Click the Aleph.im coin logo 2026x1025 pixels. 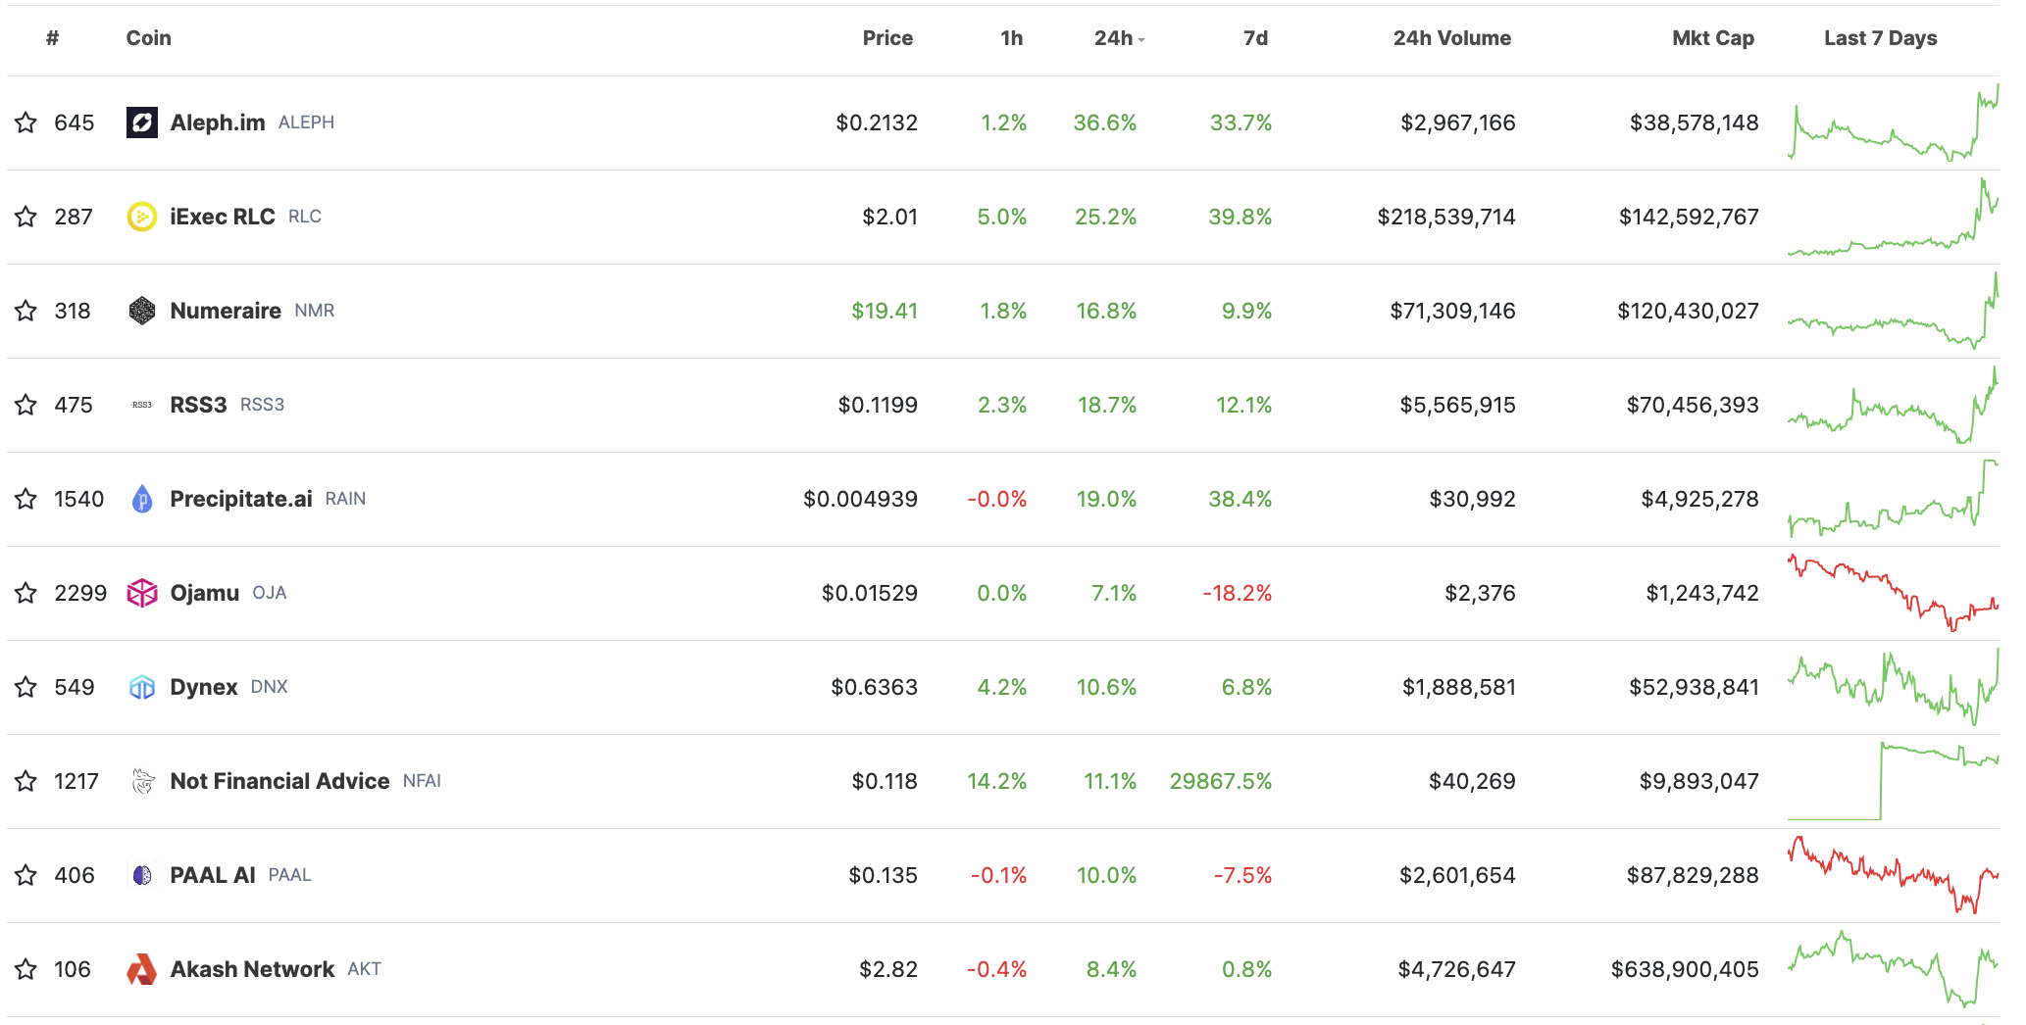click(x=142, y=122)
